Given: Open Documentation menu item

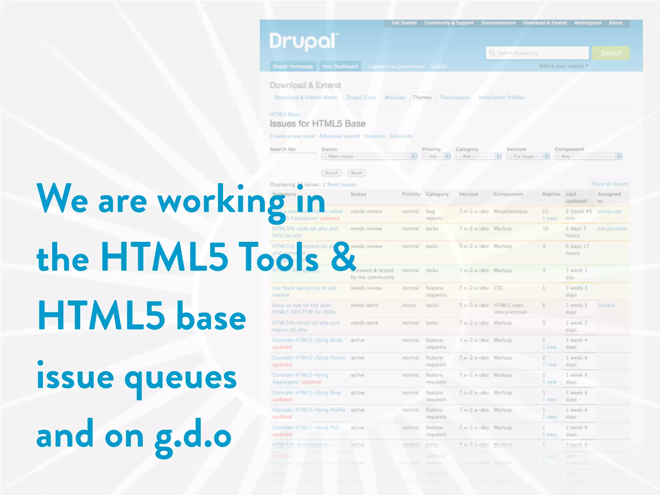Looking at the screenshot, I should click(498, 23).
